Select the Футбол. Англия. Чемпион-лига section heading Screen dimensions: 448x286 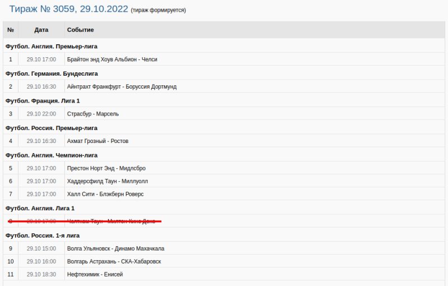(52, 155)
